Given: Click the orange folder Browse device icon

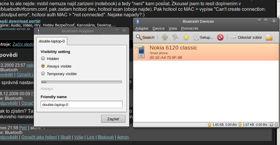Looking at the screenshot, I should click(x=269, y=37).
